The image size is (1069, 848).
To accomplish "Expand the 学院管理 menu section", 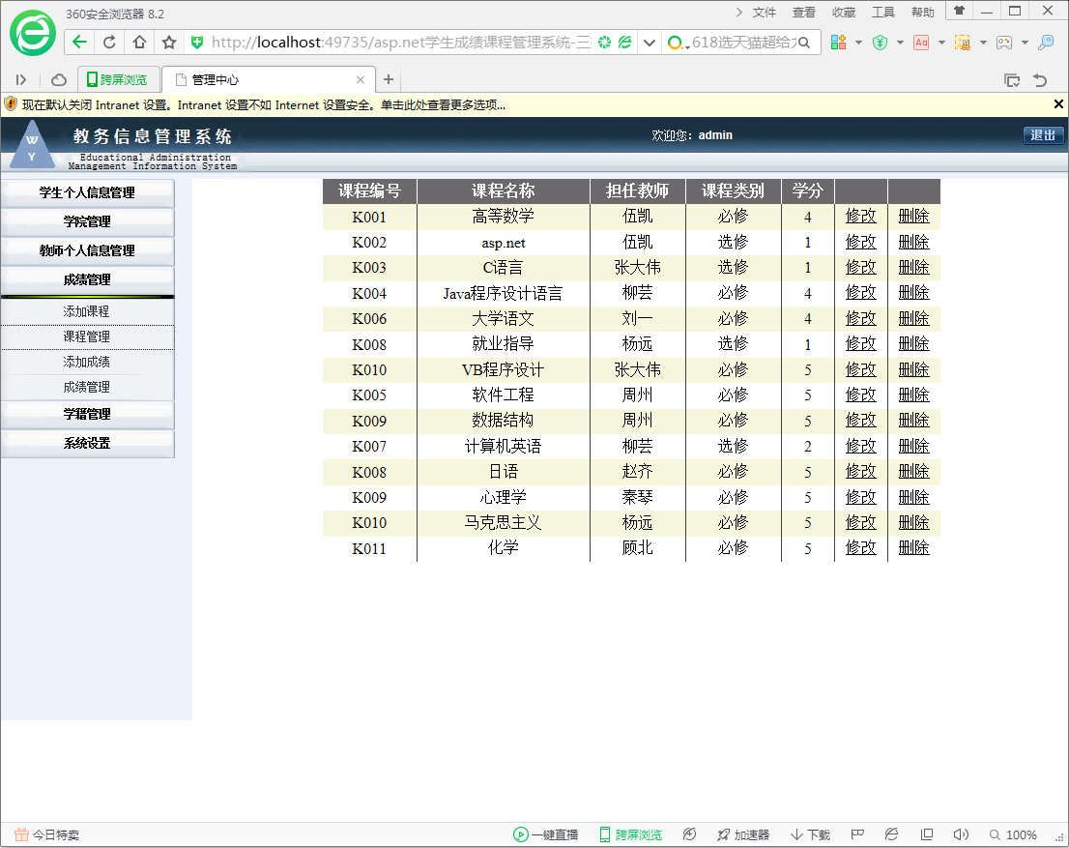I will [x=87, y=222].
